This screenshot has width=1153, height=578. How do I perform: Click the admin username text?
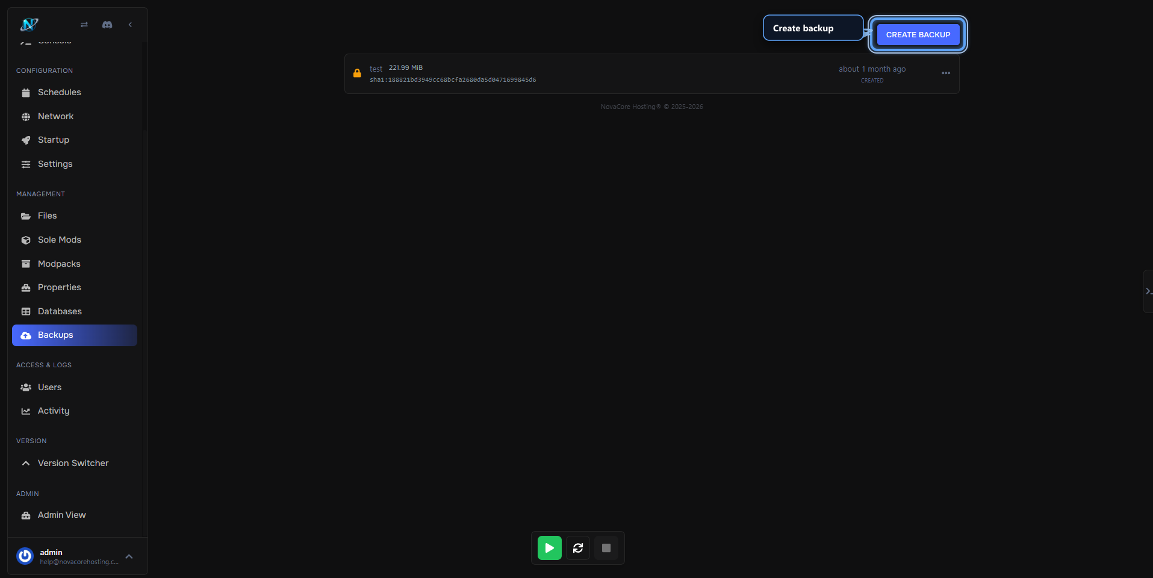pyautogui.click(x=51, y=552)
